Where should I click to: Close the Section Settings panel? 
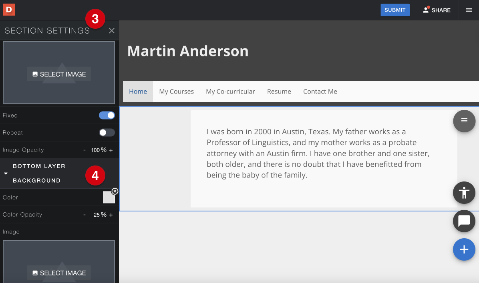pos(112,30)
